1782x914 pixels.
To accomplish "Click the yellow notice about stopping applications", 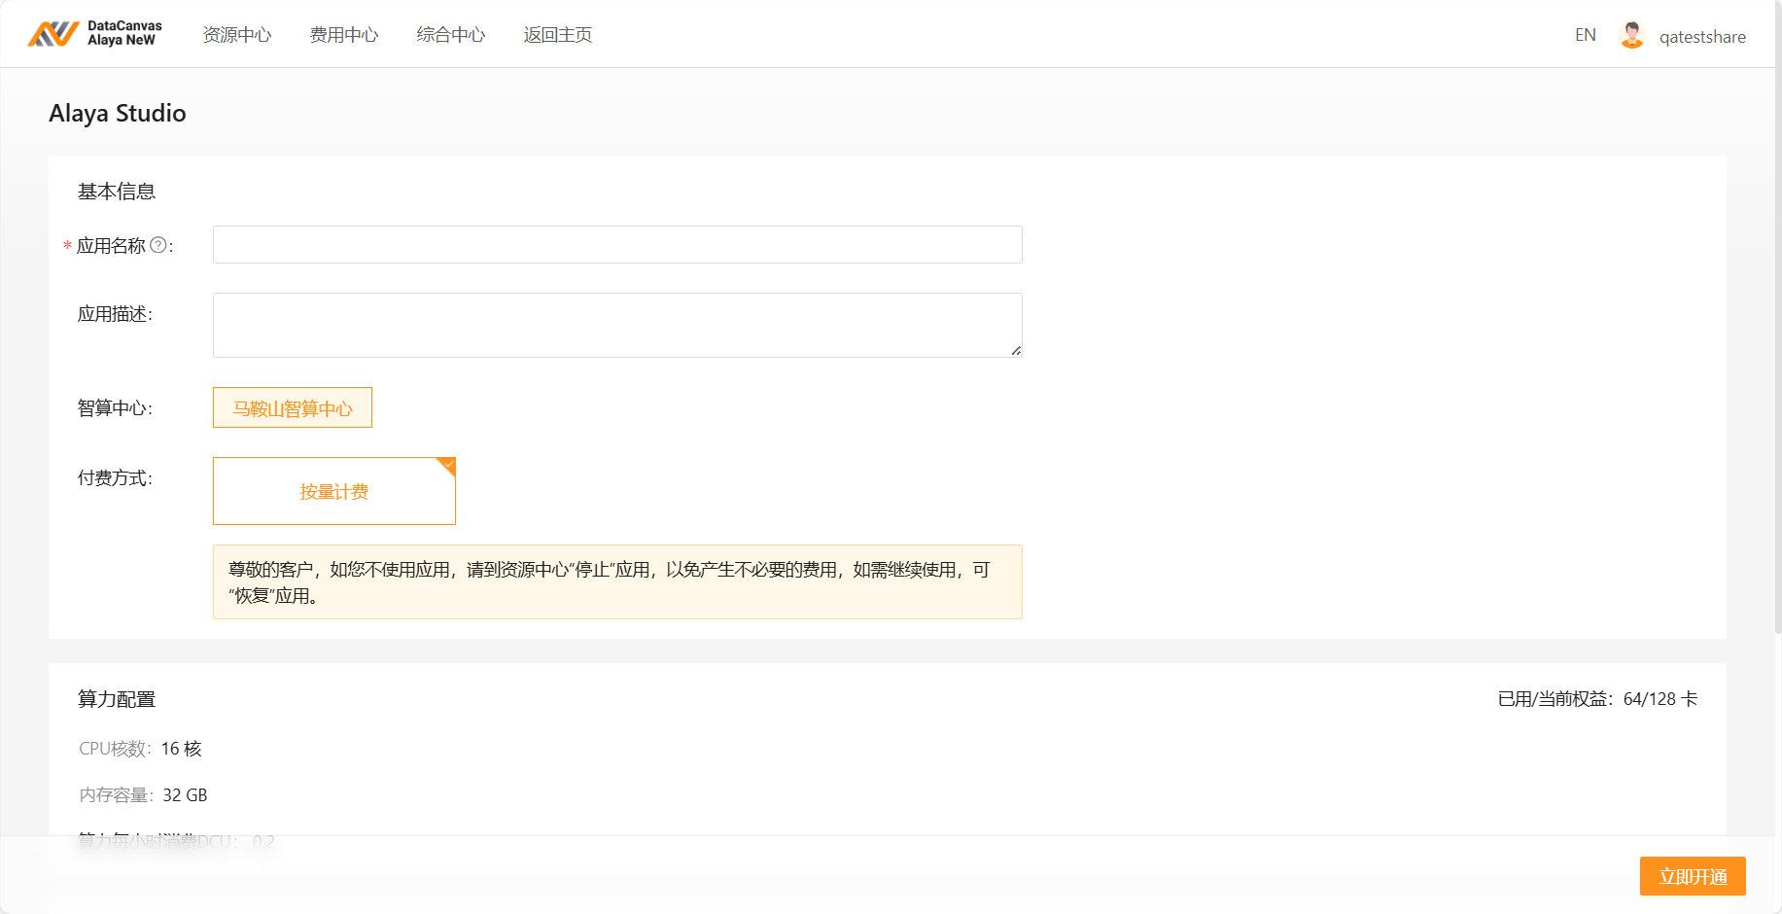I will pyautogui.click(x=617, y=582).
